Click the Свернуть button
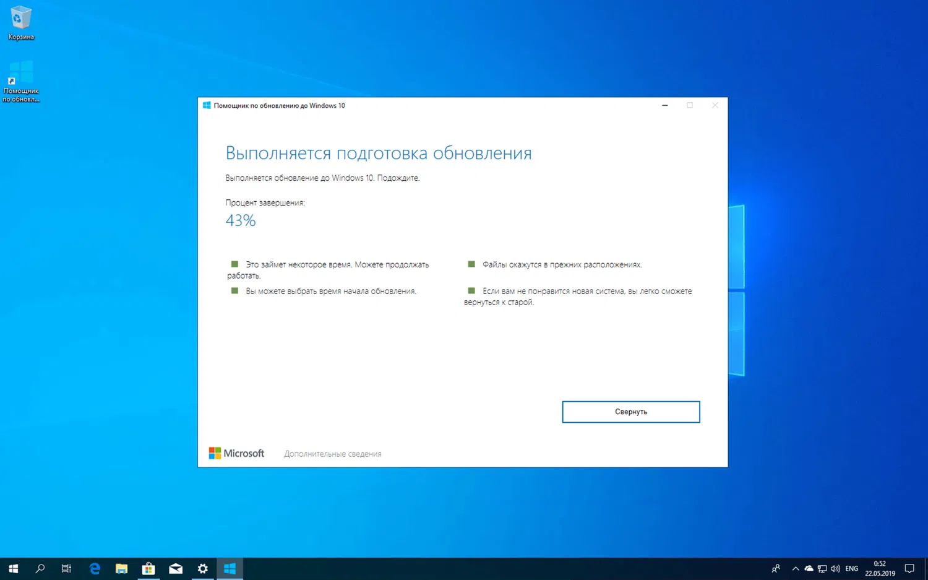 (x=631, y=412)
